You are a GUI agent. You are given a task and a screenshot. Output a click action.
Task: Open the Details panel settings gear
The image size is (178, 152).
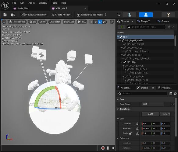click(175, 94)
